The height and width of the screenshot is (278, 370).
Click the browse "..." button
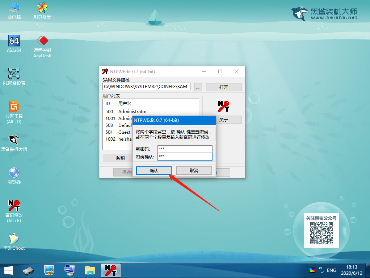(x=198, y=87)
